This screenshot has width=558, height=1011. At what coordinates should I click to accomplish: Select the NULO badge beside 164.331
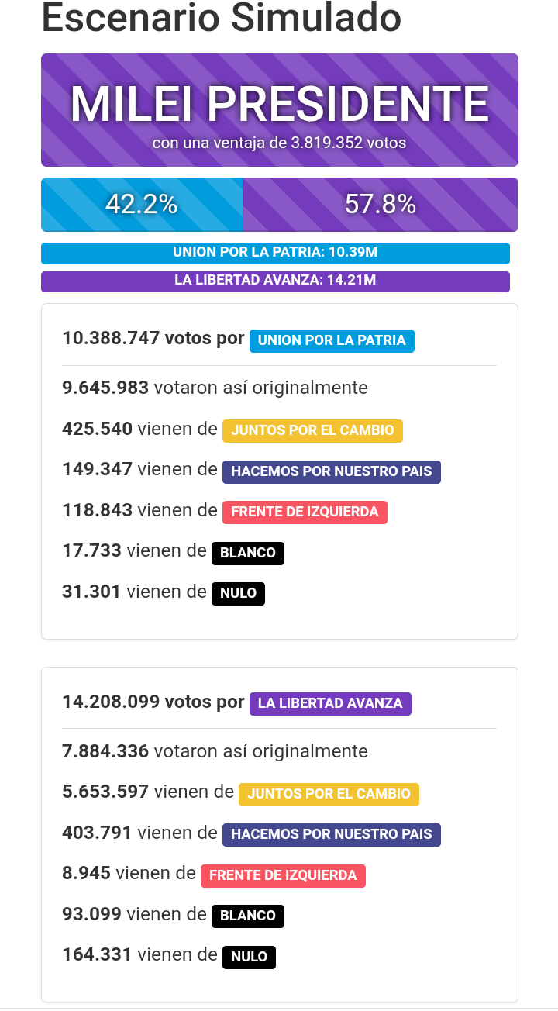pyautogui.click(x=249, y=957)
